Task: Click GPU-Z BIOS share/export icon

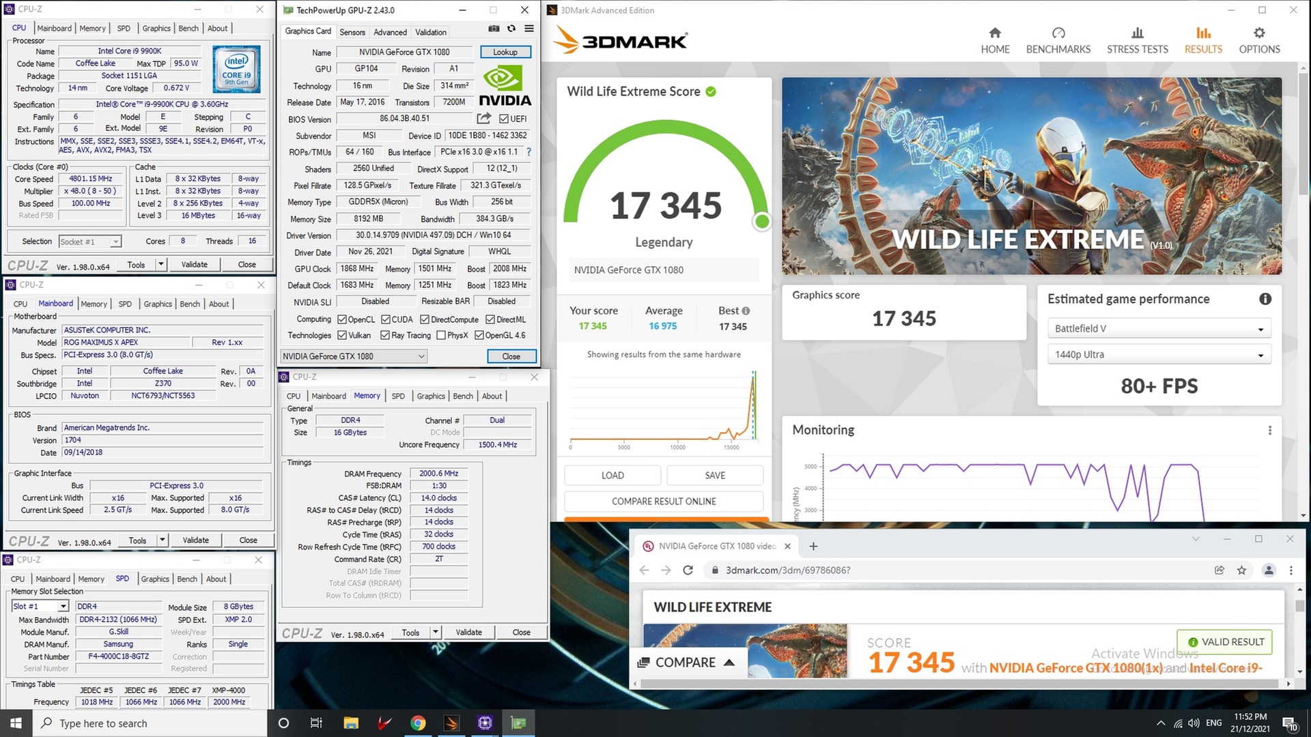Action: tap(484, 119)
